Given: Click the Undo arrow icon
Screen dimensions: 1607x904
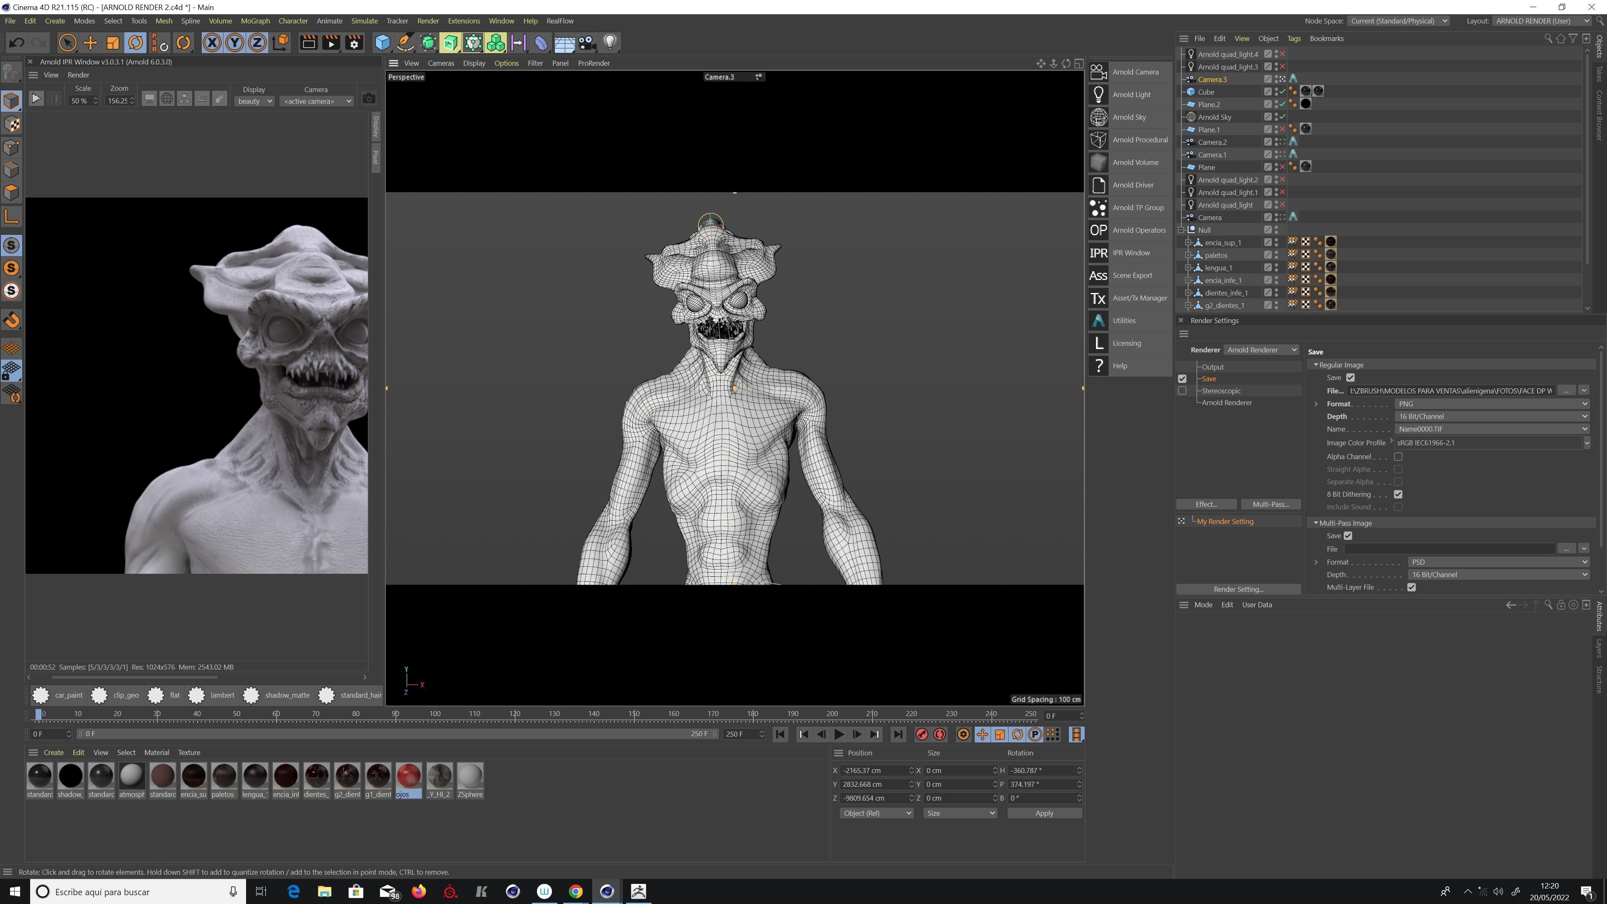Looking at the screenshot, I should coord(17,43).
